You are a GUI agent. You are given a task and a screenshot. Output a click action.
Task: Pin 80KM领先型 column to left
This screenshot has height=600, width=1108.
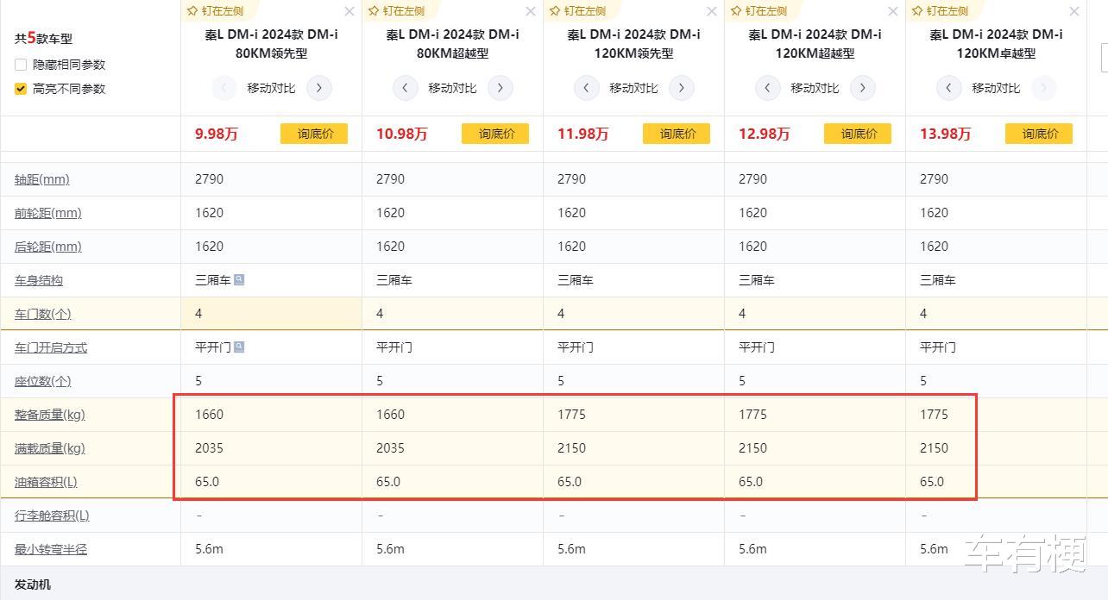[216, 11]
